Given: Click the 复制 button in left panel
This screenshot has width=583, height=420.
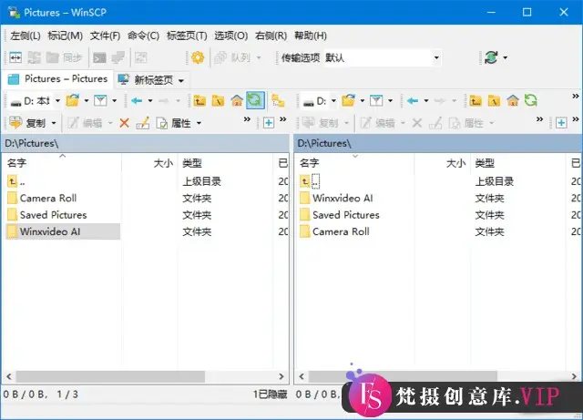Looking at the screenshot, I should coord(27,123).
